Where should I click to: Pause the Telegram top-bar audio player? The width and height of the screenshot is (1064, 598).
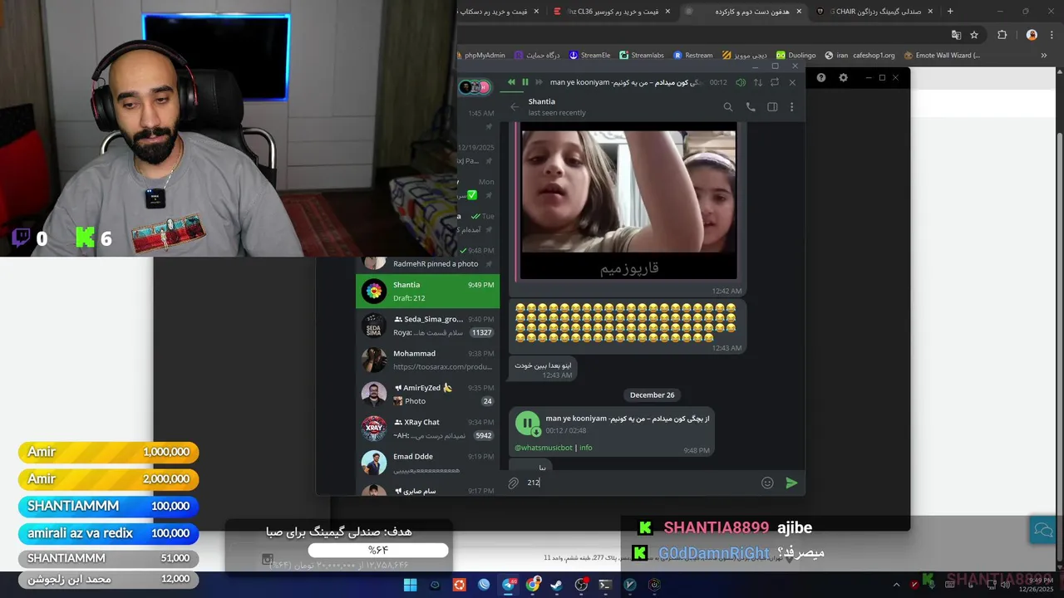[x=525, y=82]
